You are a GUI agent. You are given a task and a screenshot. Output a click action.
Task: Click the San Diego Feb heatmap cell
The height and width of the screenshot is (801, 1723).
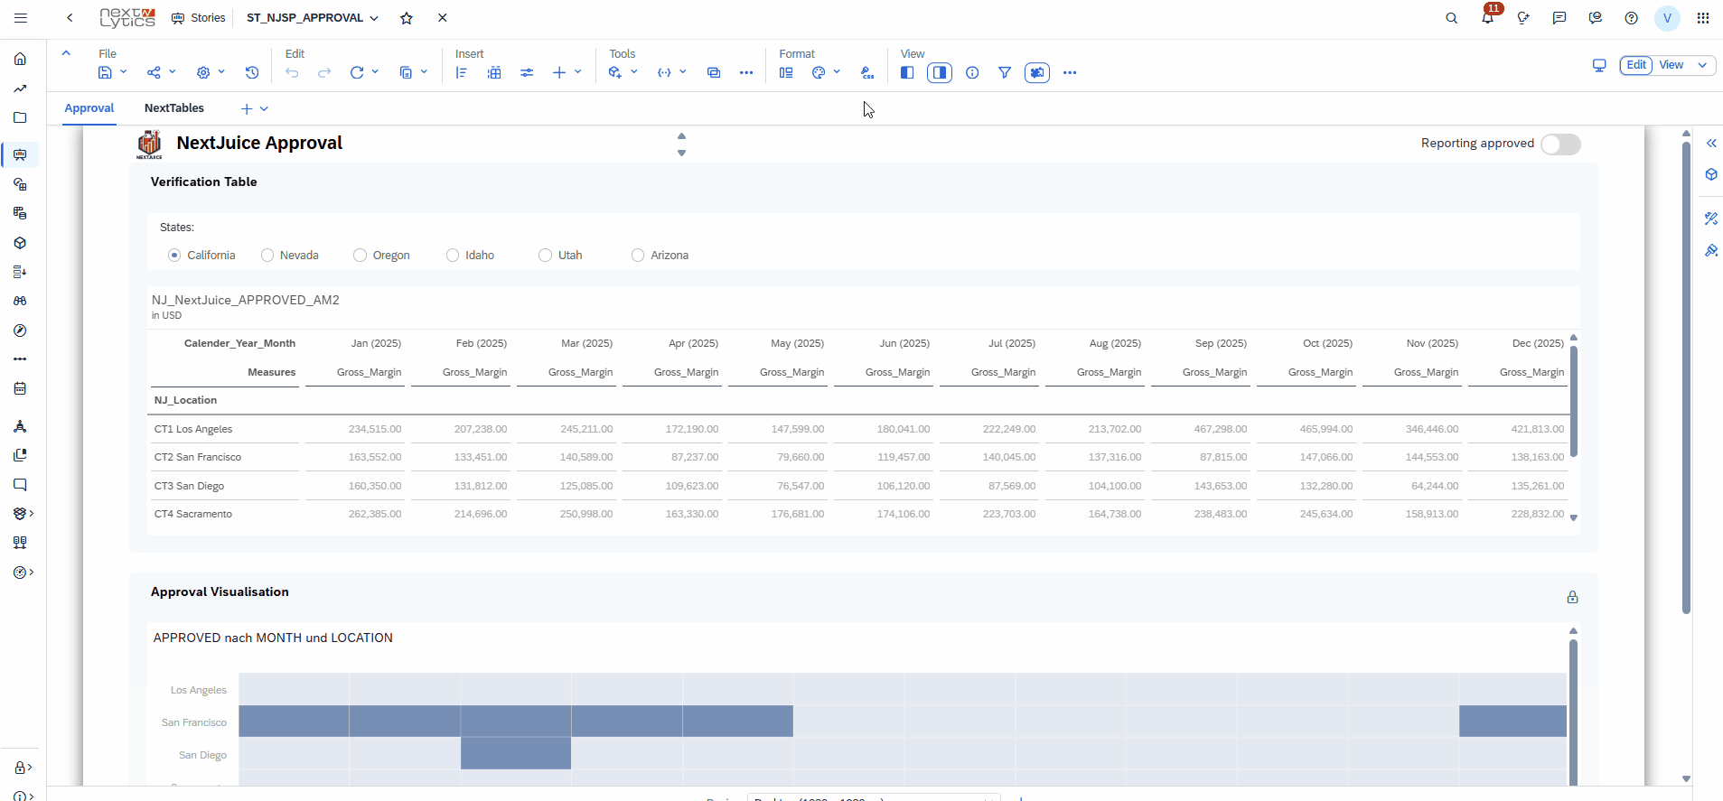coord(516,754)
